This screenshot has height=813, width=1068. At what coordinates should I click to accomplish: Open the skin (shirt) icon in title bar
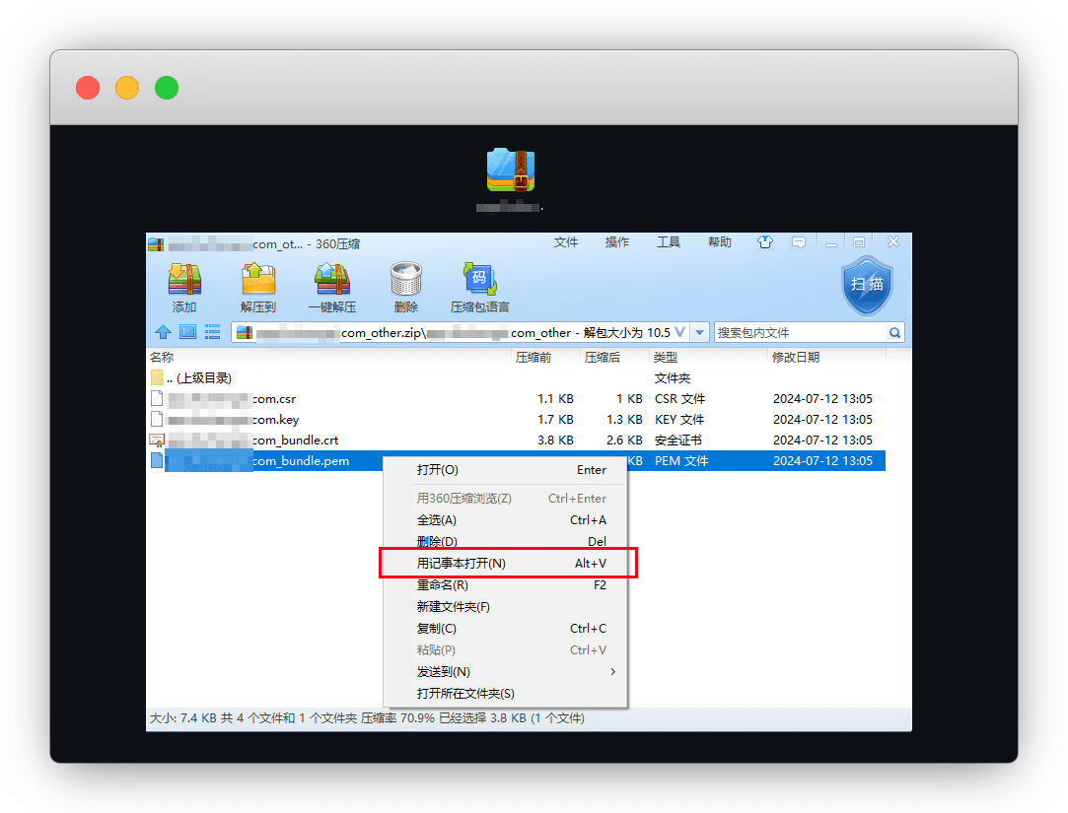pos(765,242)
